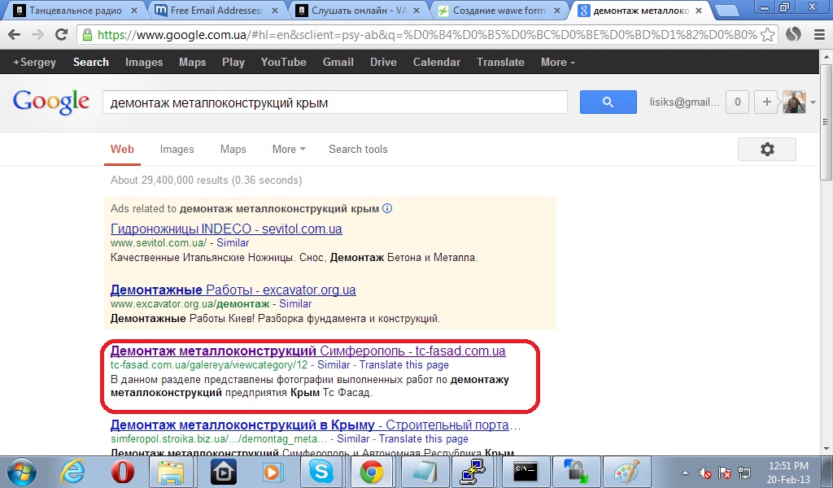Open the notifications counter showing 0
Screen dimensions: 833x488
pyautogui.click(x=737, y=102)
